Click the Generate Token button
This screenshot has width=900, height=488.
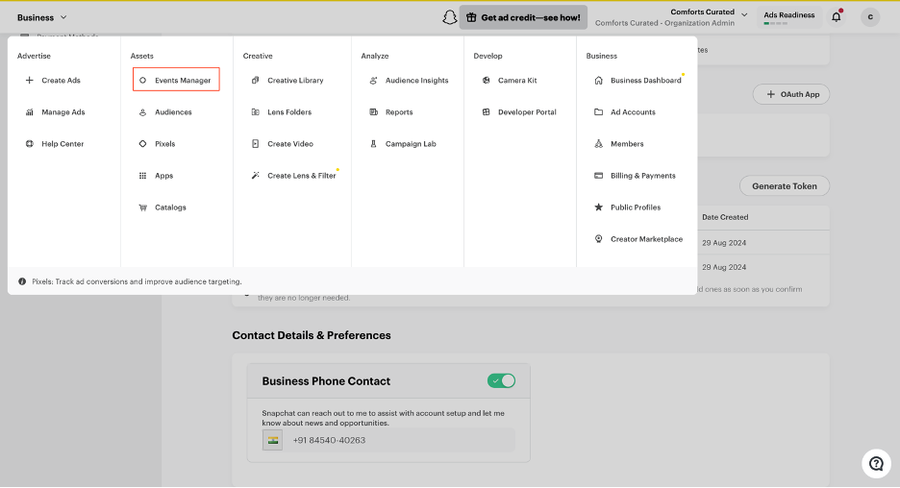coord(784,185)
